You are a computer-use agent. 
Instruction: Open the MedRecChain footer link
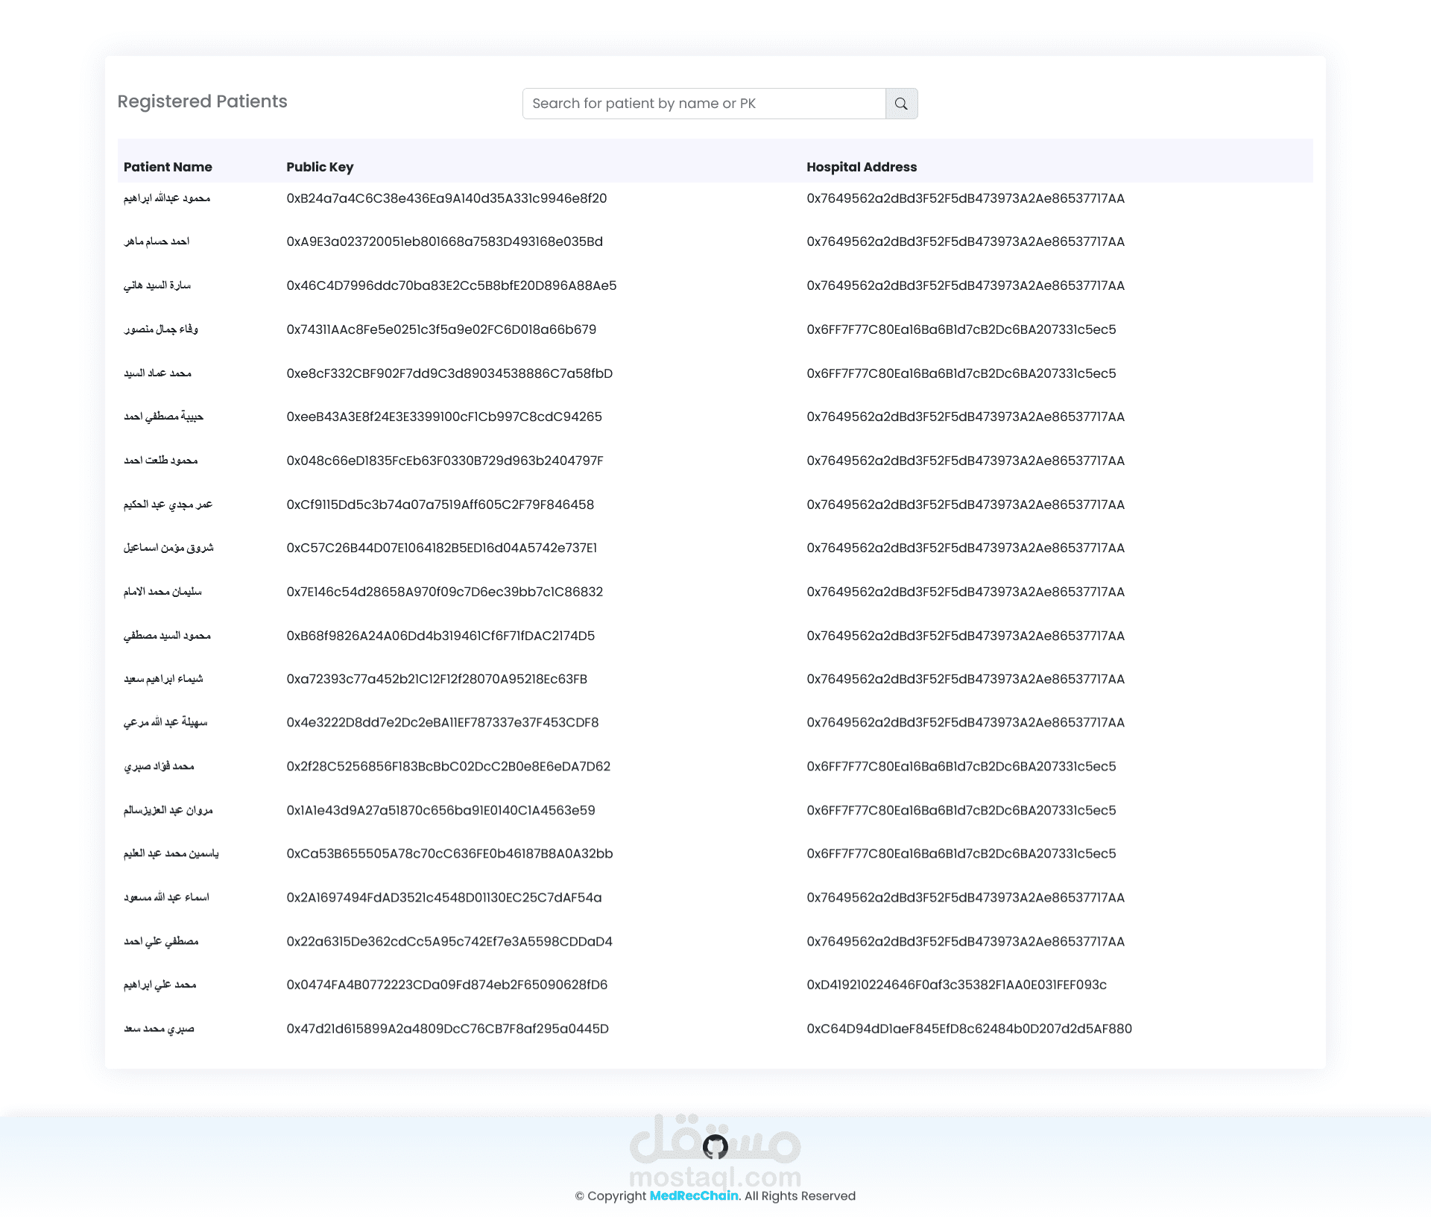point(693,1195)
